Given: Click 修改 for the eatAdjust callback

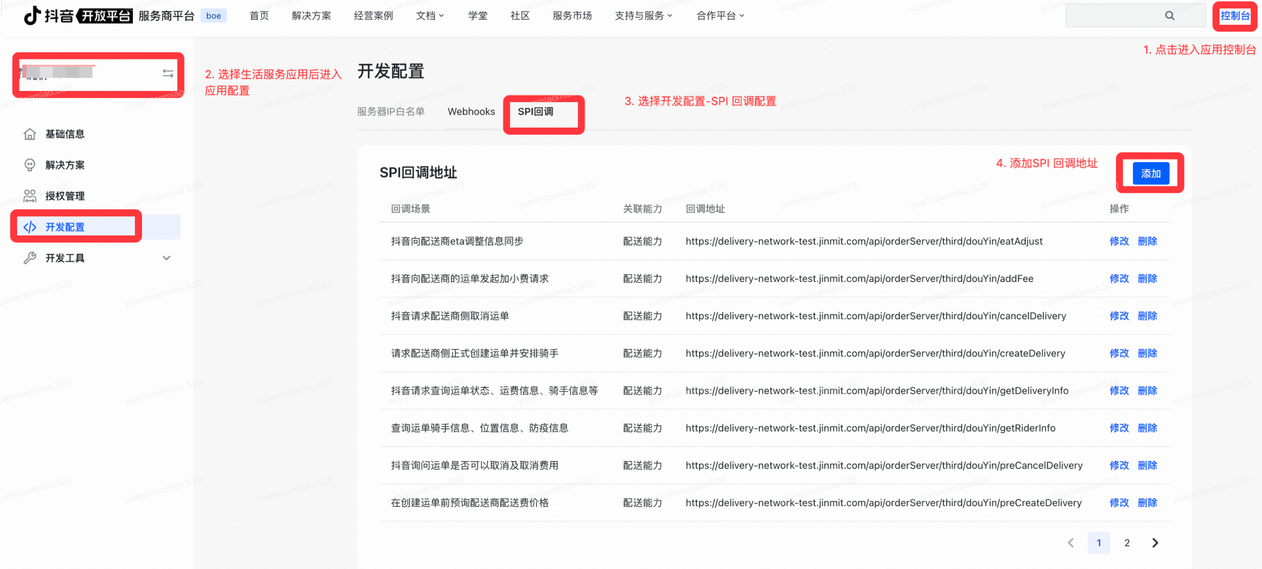Looking at the screenshot, I should click(x=1119, y=241).
